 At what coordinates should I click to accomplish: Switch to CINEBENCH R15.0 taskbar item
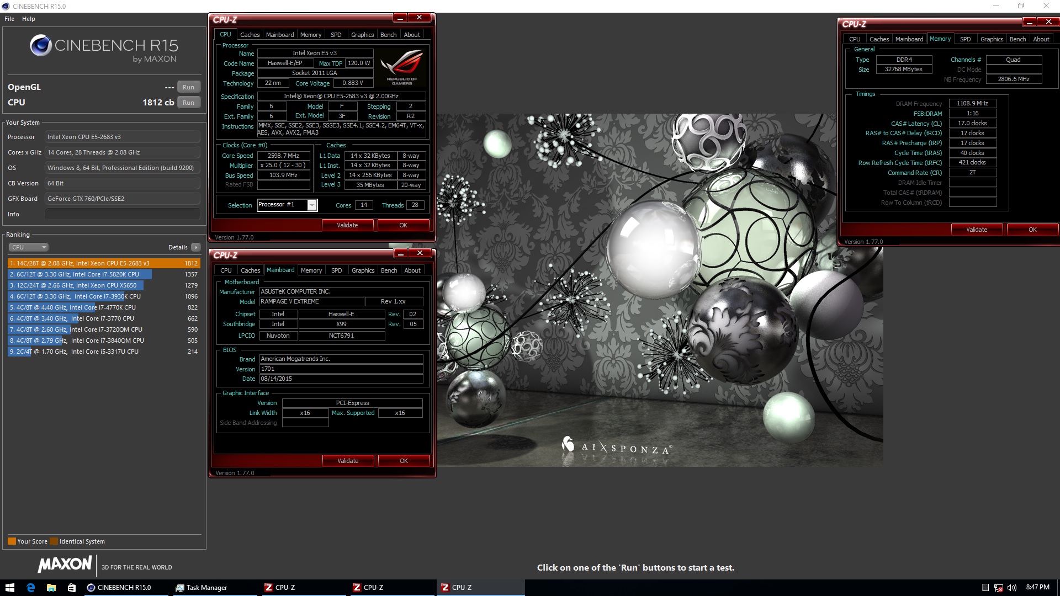pyautogui.click(x=126, y=588)
